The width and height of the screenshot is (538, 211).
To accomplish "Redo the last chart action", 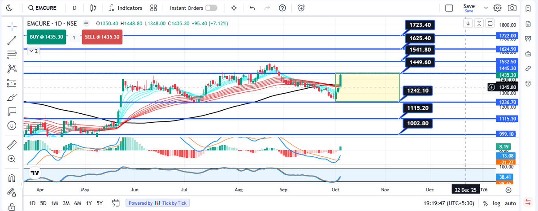I will pyautogui.click(x=267, y=8).
